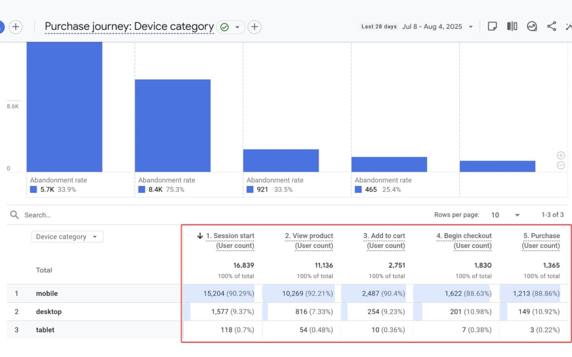Click the Add to cart column header
Image resolution: width=572 pixels, height=357 pixels.
(x=384, y=236)
